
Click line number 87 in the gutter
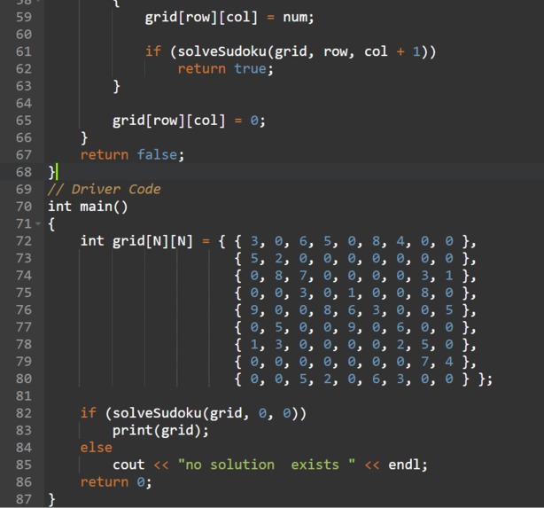[24, 499]
